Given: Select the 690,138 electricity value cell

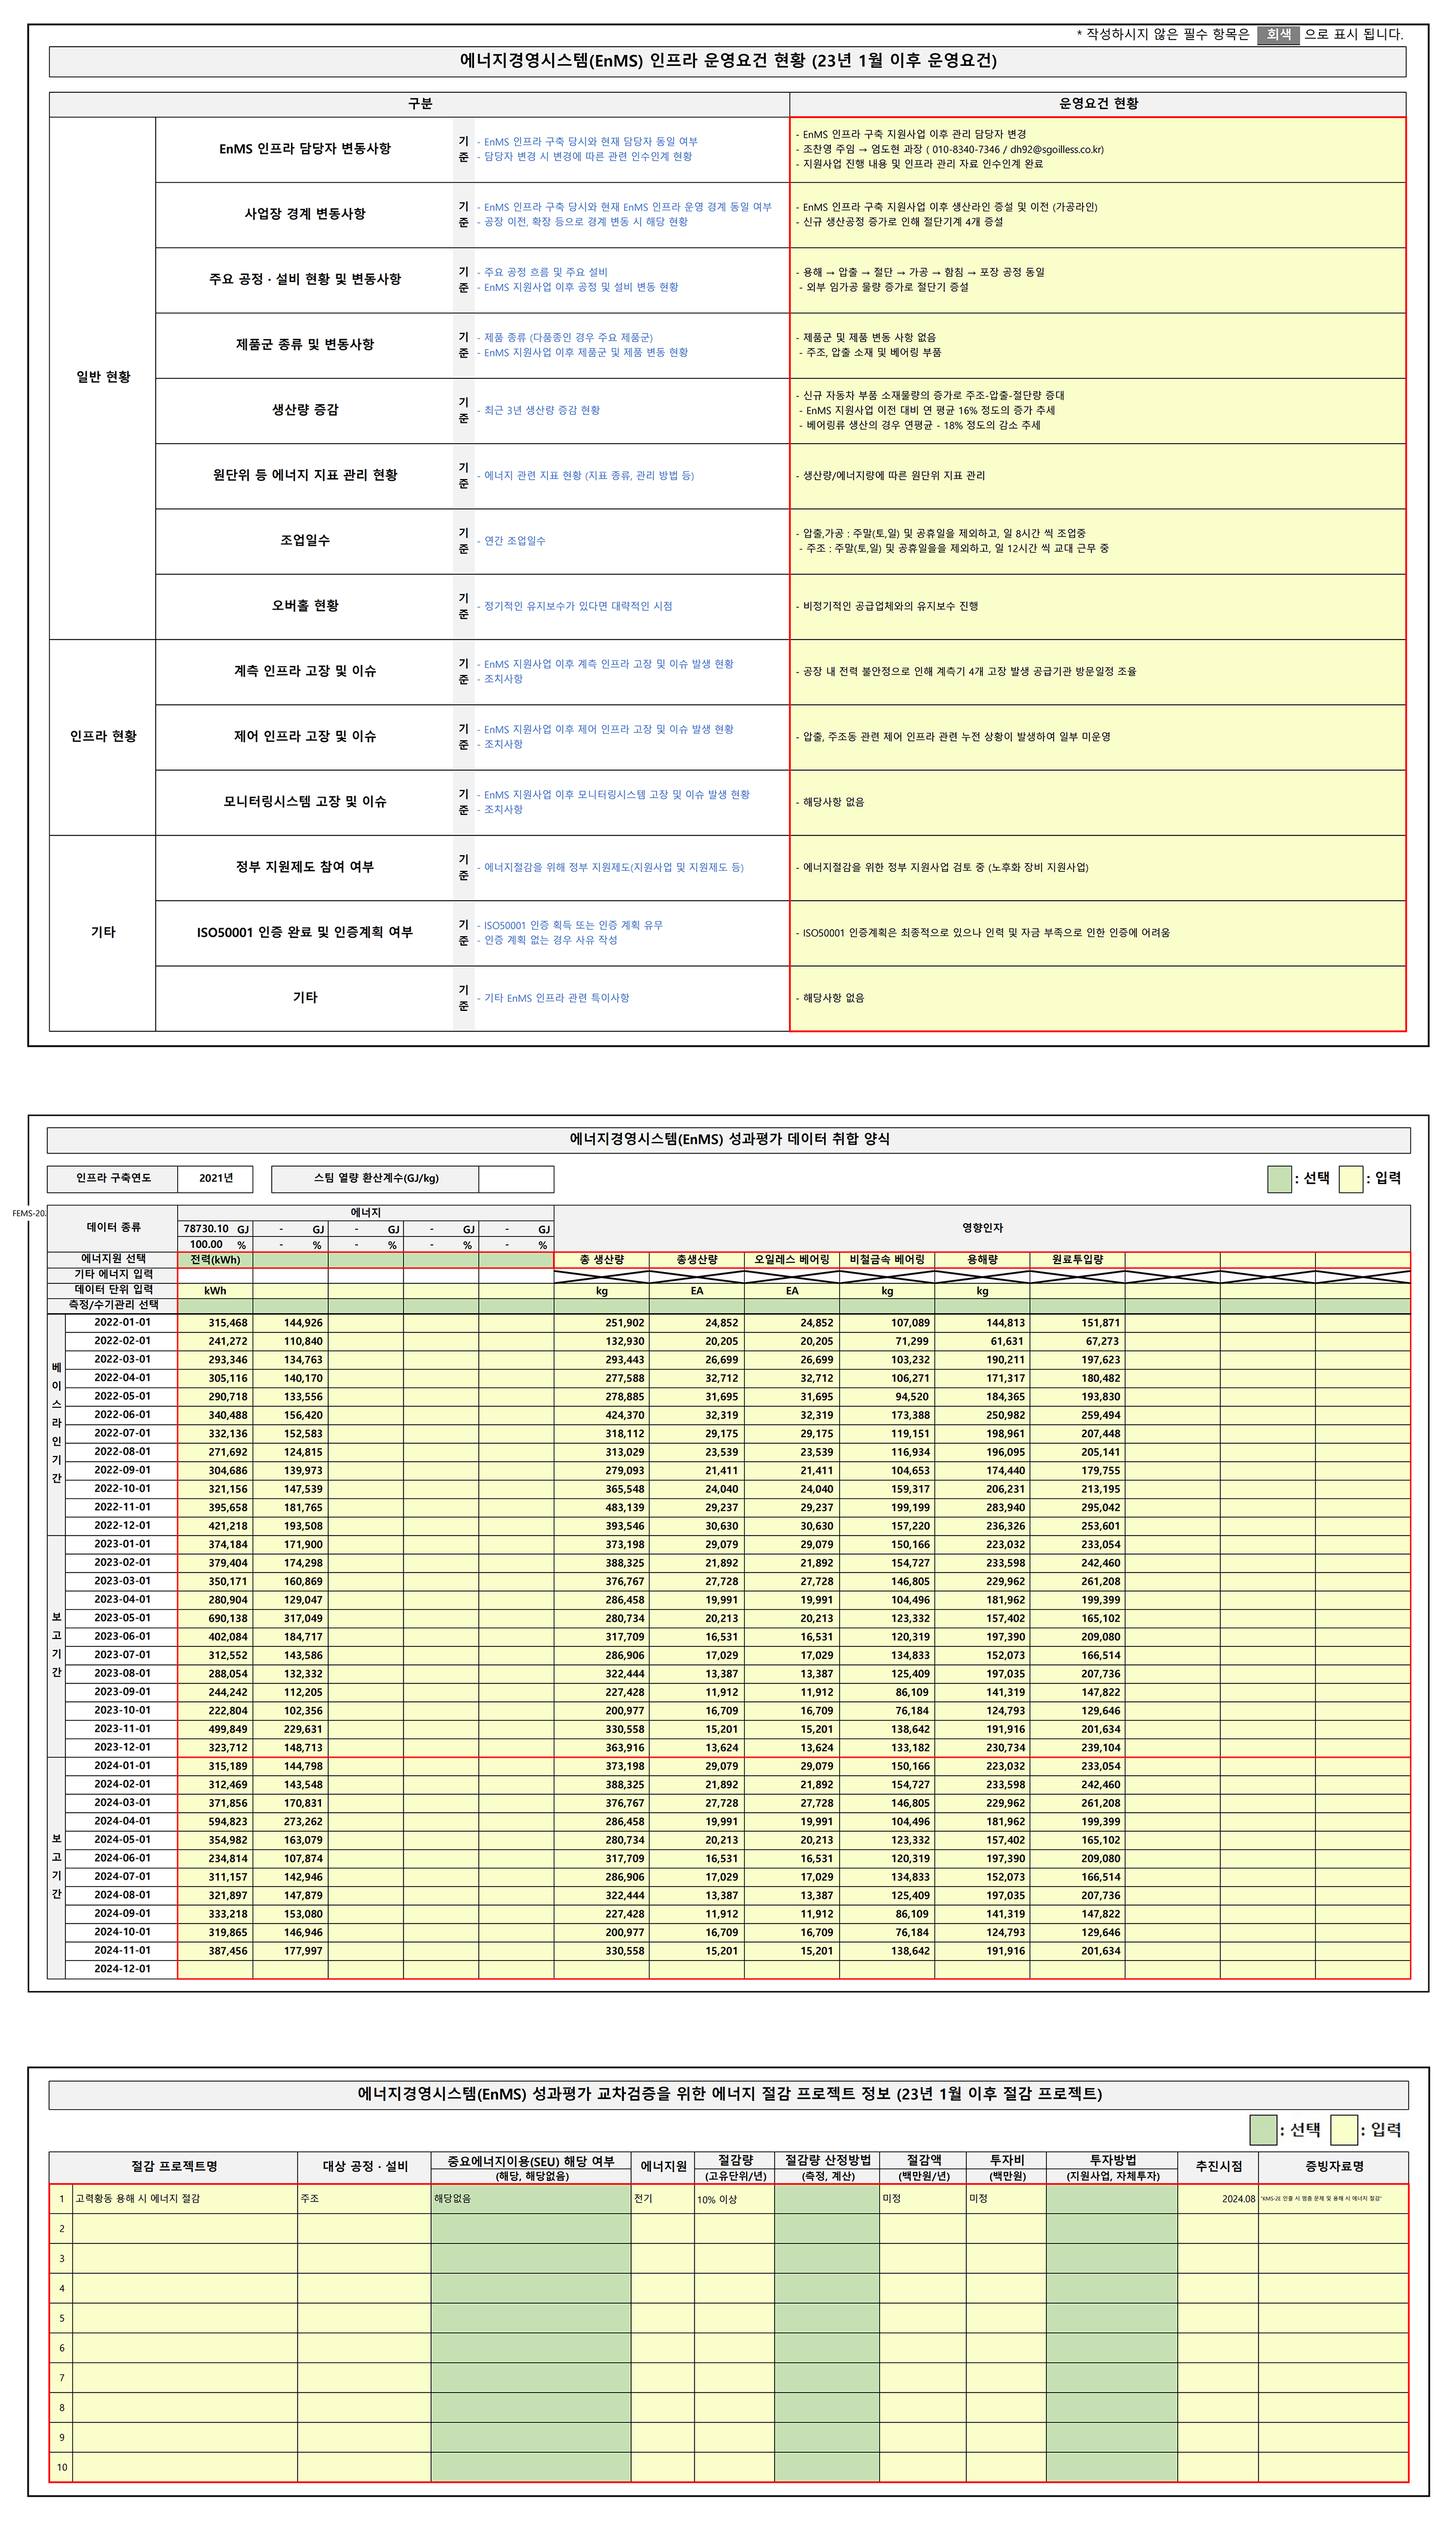Looking at the screenshot, I should [215, 1618].
